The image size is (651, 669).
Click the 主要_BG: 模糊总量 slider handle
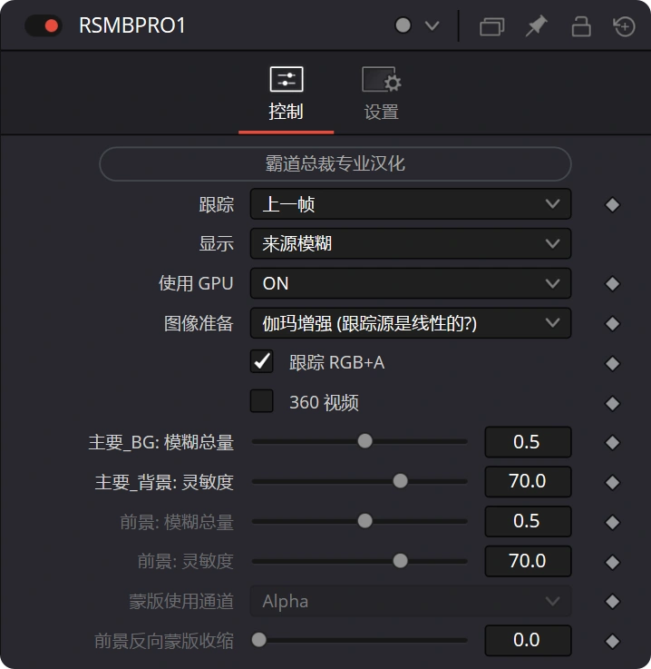(x=364, y=441)
